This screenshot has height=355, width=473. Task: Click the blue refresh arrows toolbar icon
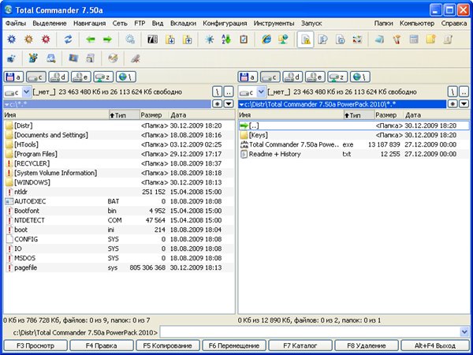coord(68,39)
